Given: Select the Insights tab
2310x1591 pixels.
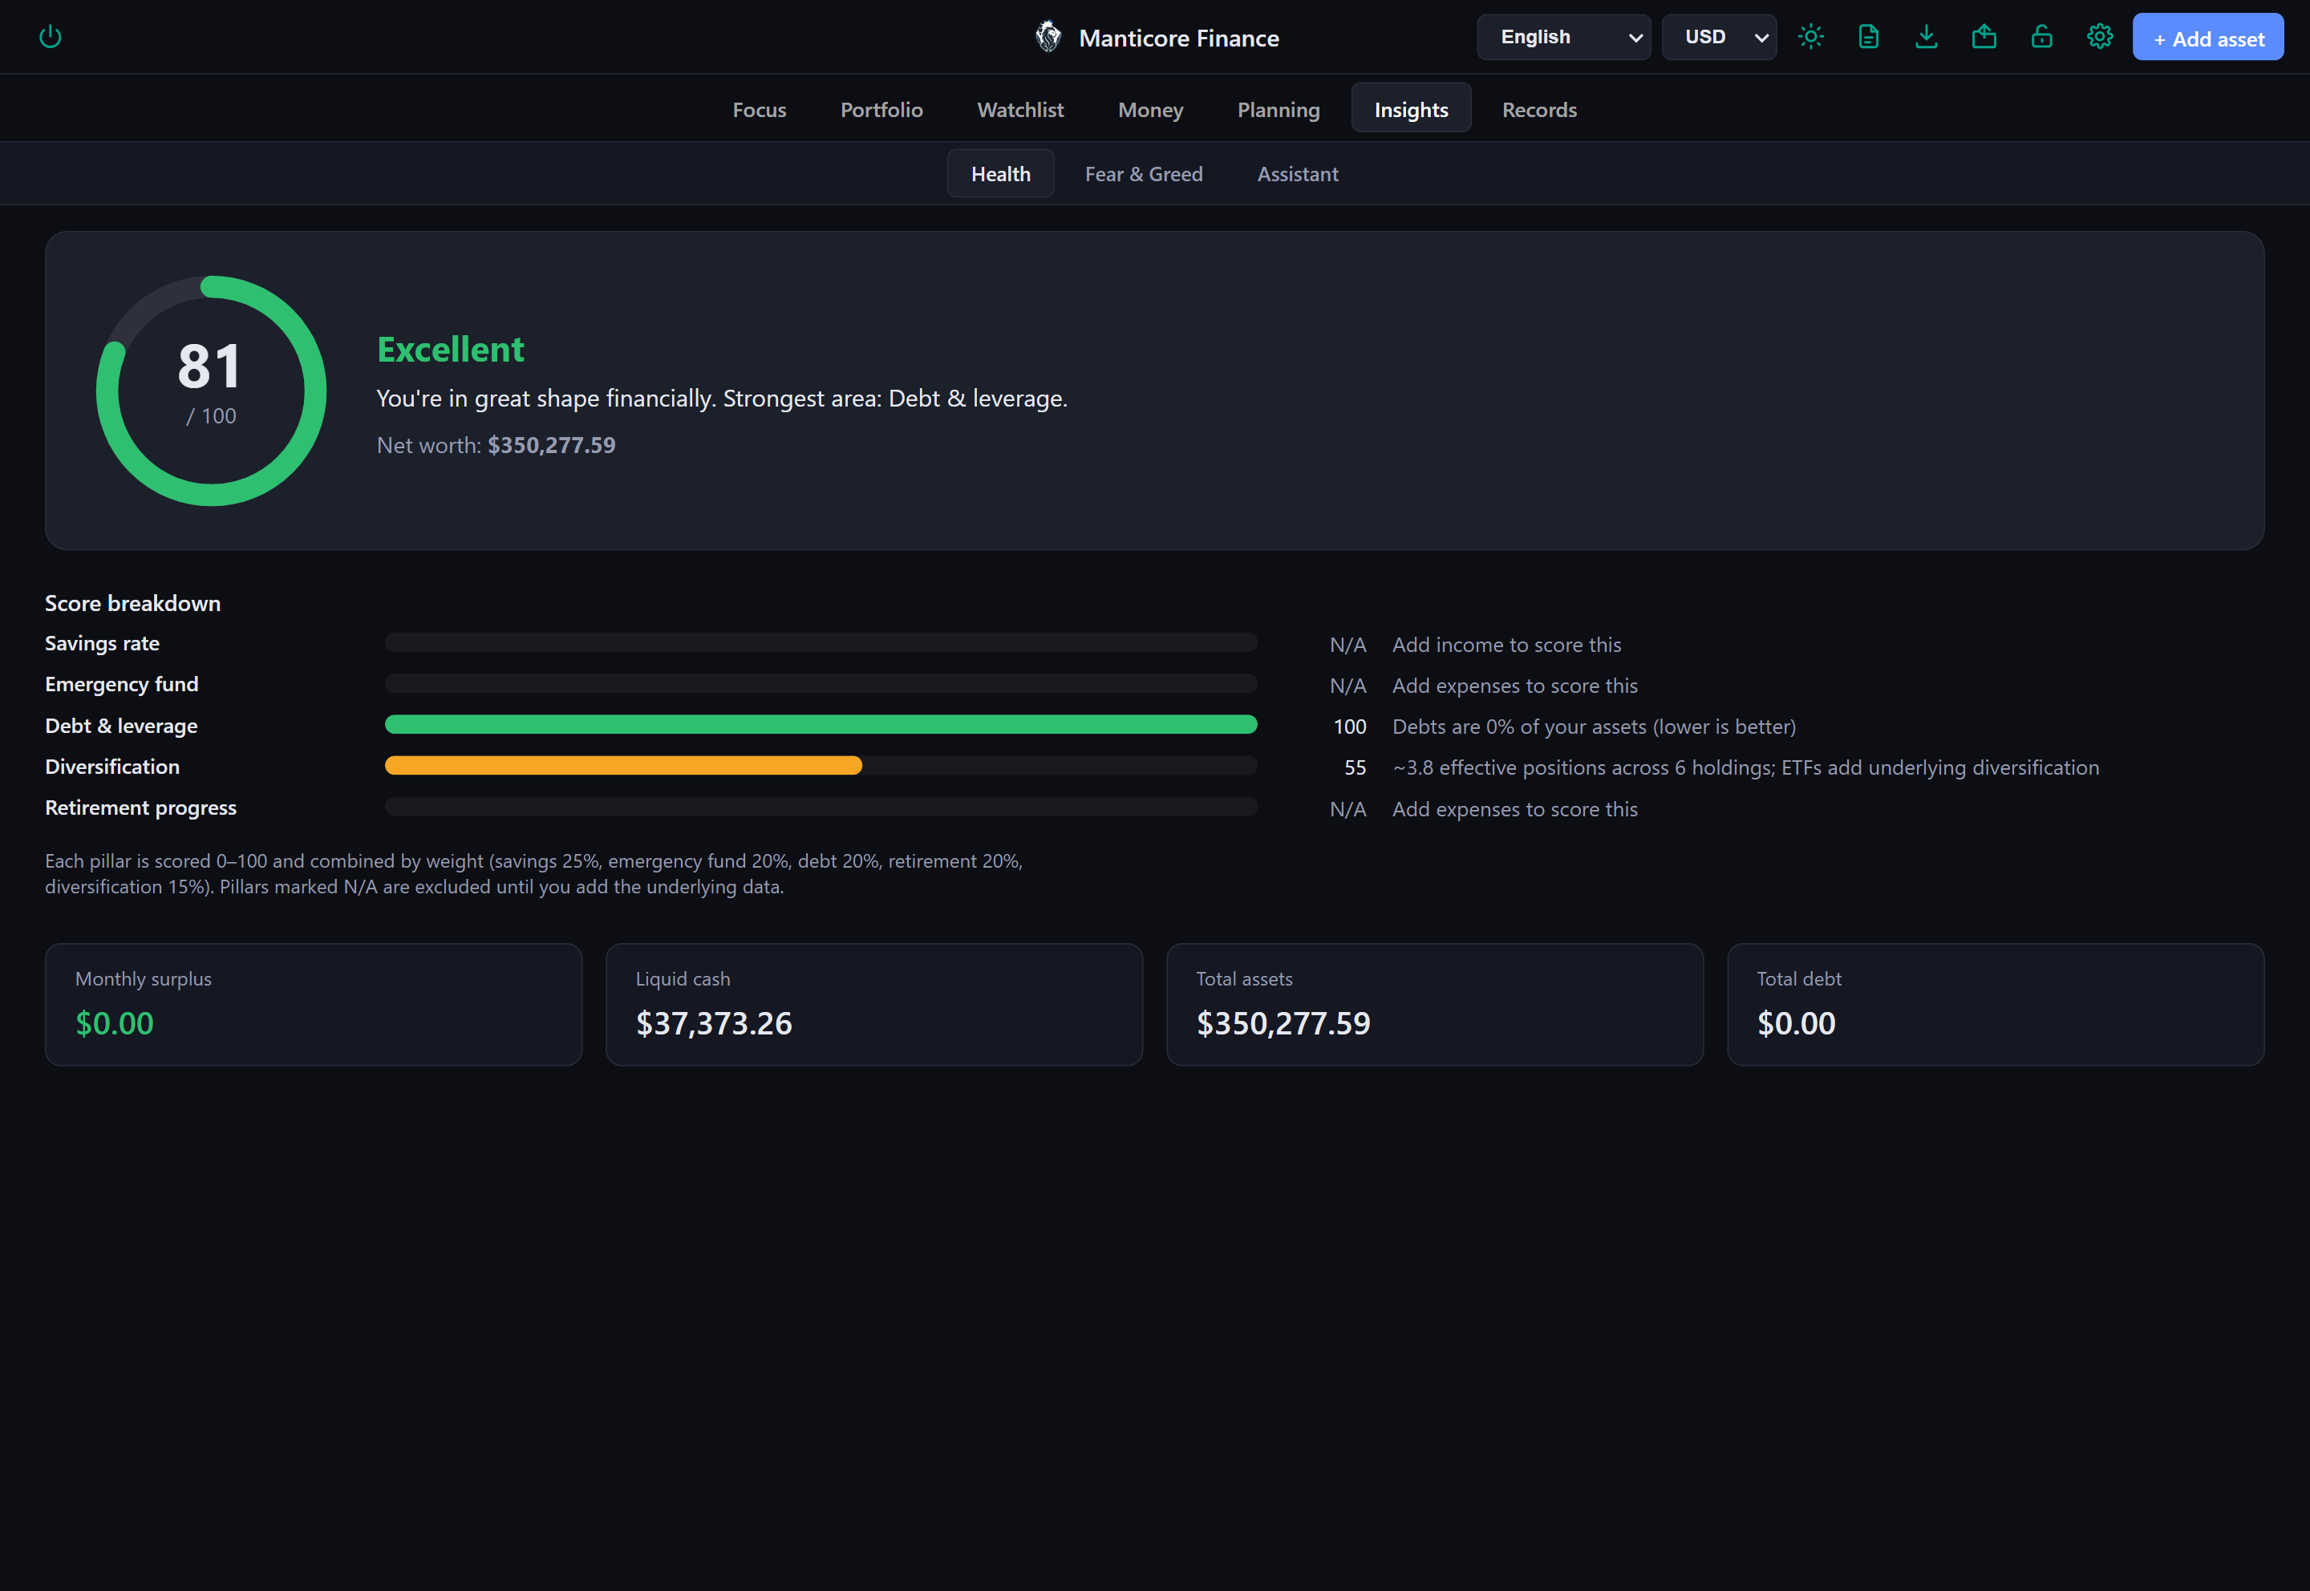Looking at the screenshot, I should tap(1411, 108).
